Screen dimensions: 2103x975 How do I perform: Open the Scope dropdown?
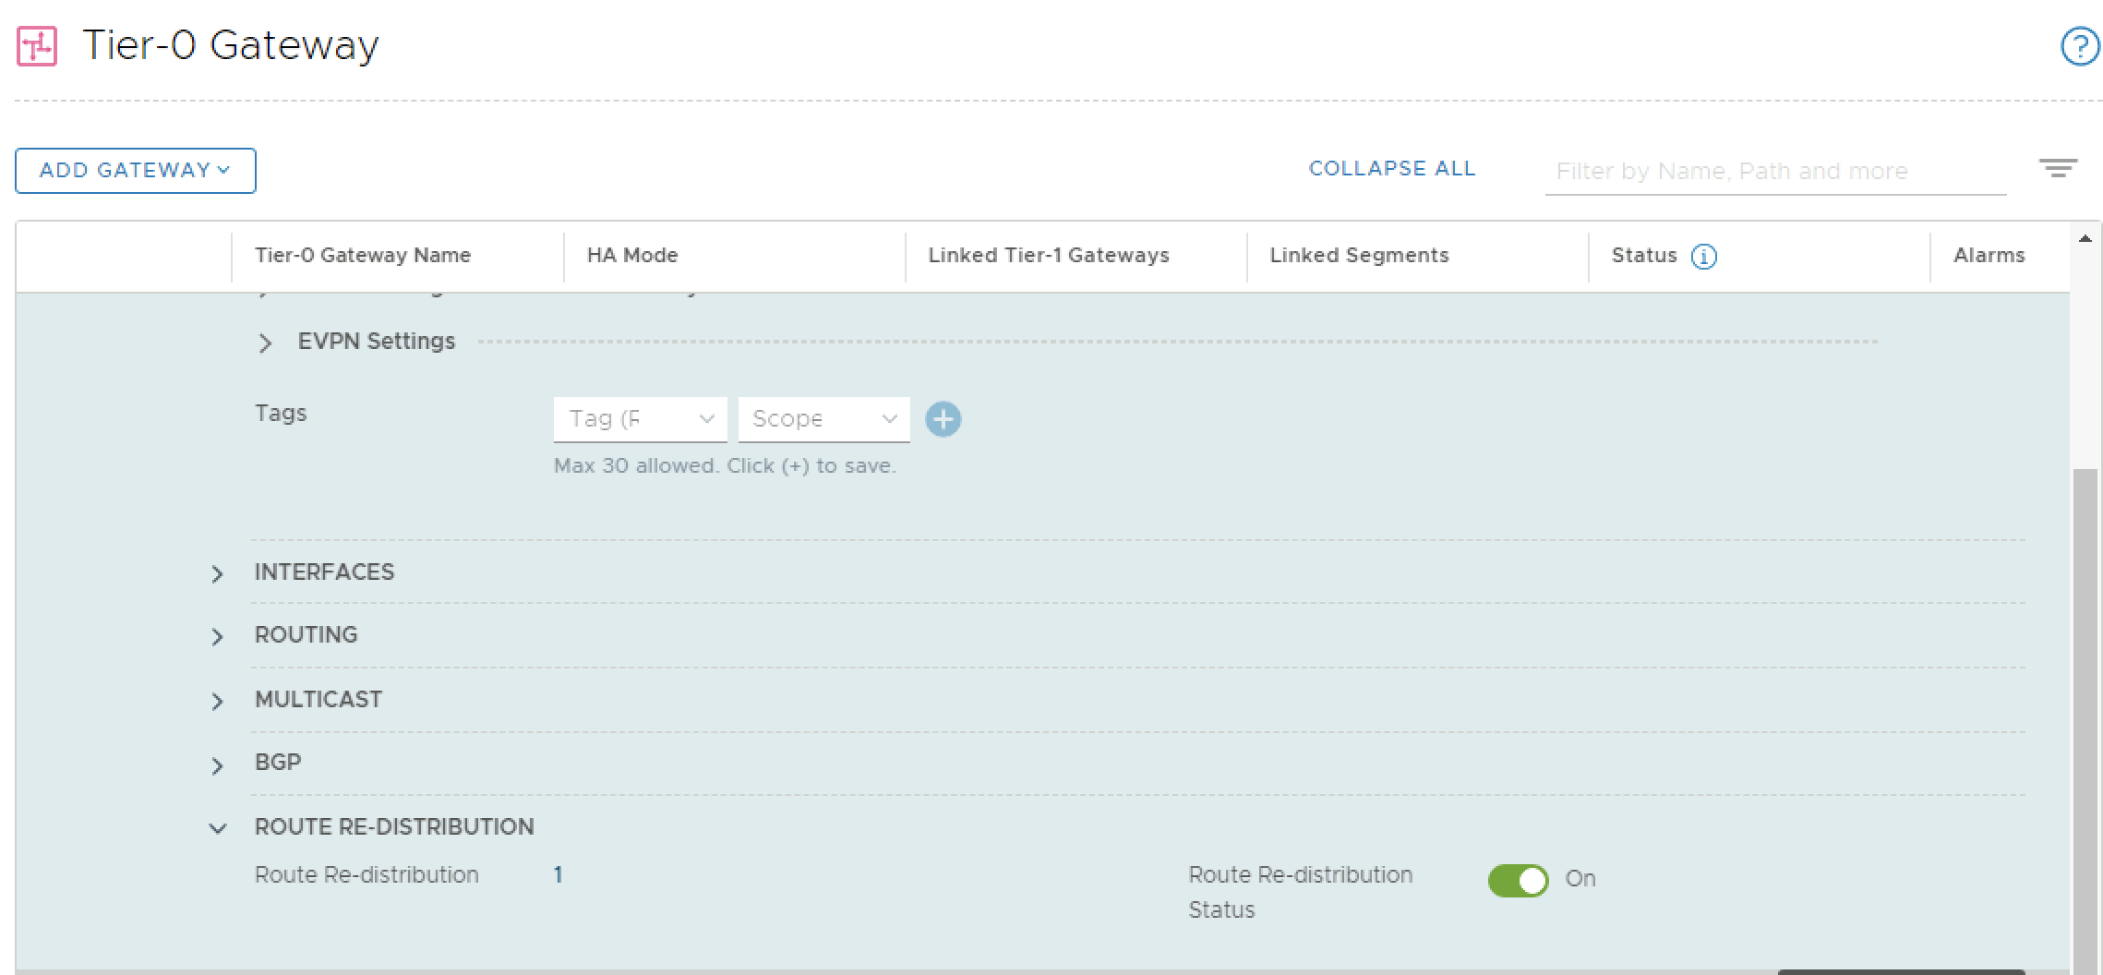823,419
